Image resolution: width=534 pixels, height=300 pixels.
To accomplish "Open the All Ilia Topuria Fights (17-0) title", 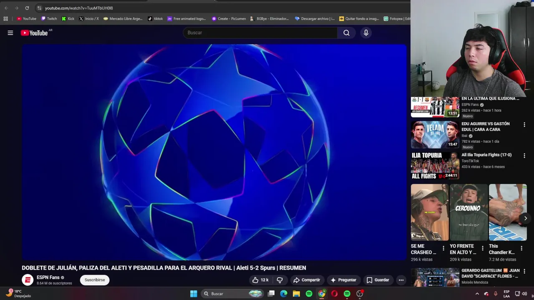I will click(486, 155).
